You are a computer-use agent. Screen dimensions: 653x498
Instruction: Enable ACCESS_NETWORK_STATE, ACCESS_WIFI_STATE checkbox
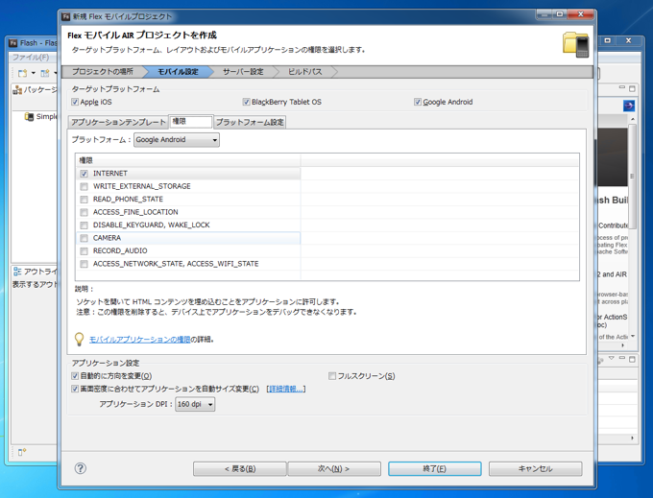[85, 264]
